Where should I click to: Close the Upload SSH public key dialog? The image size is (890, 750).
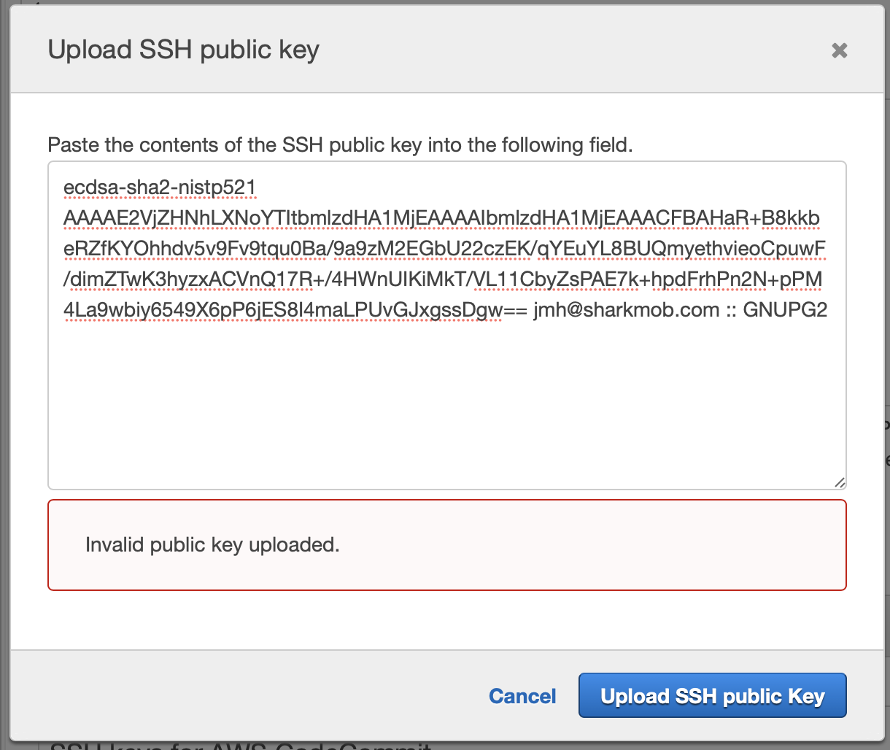(839, 50)
